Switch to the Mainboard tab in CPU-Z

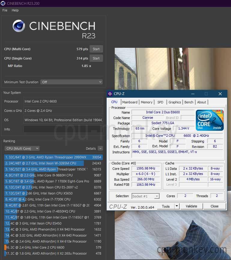pos(130,102)
